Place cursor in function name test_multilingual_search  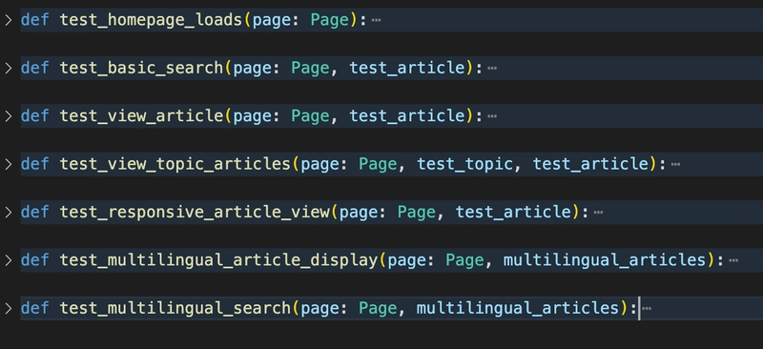175,309
